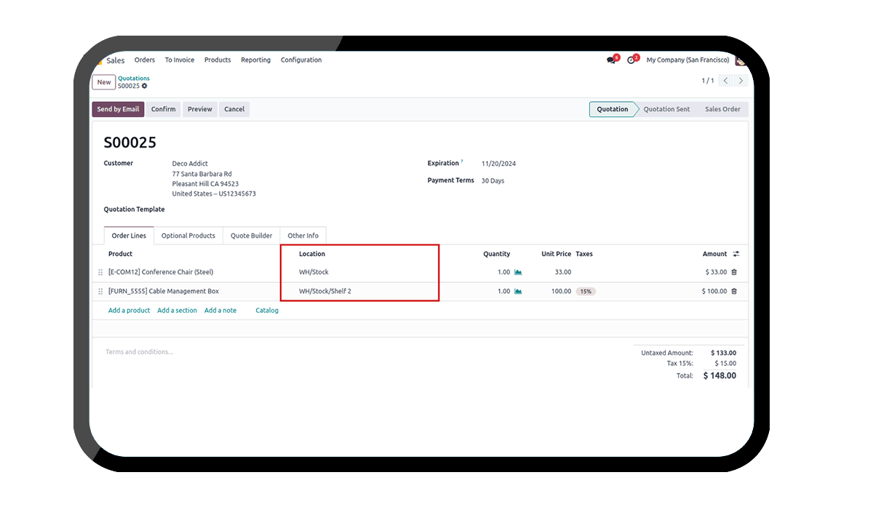Open the Orders menu
The image size is (873, 507).
(145, 60)
